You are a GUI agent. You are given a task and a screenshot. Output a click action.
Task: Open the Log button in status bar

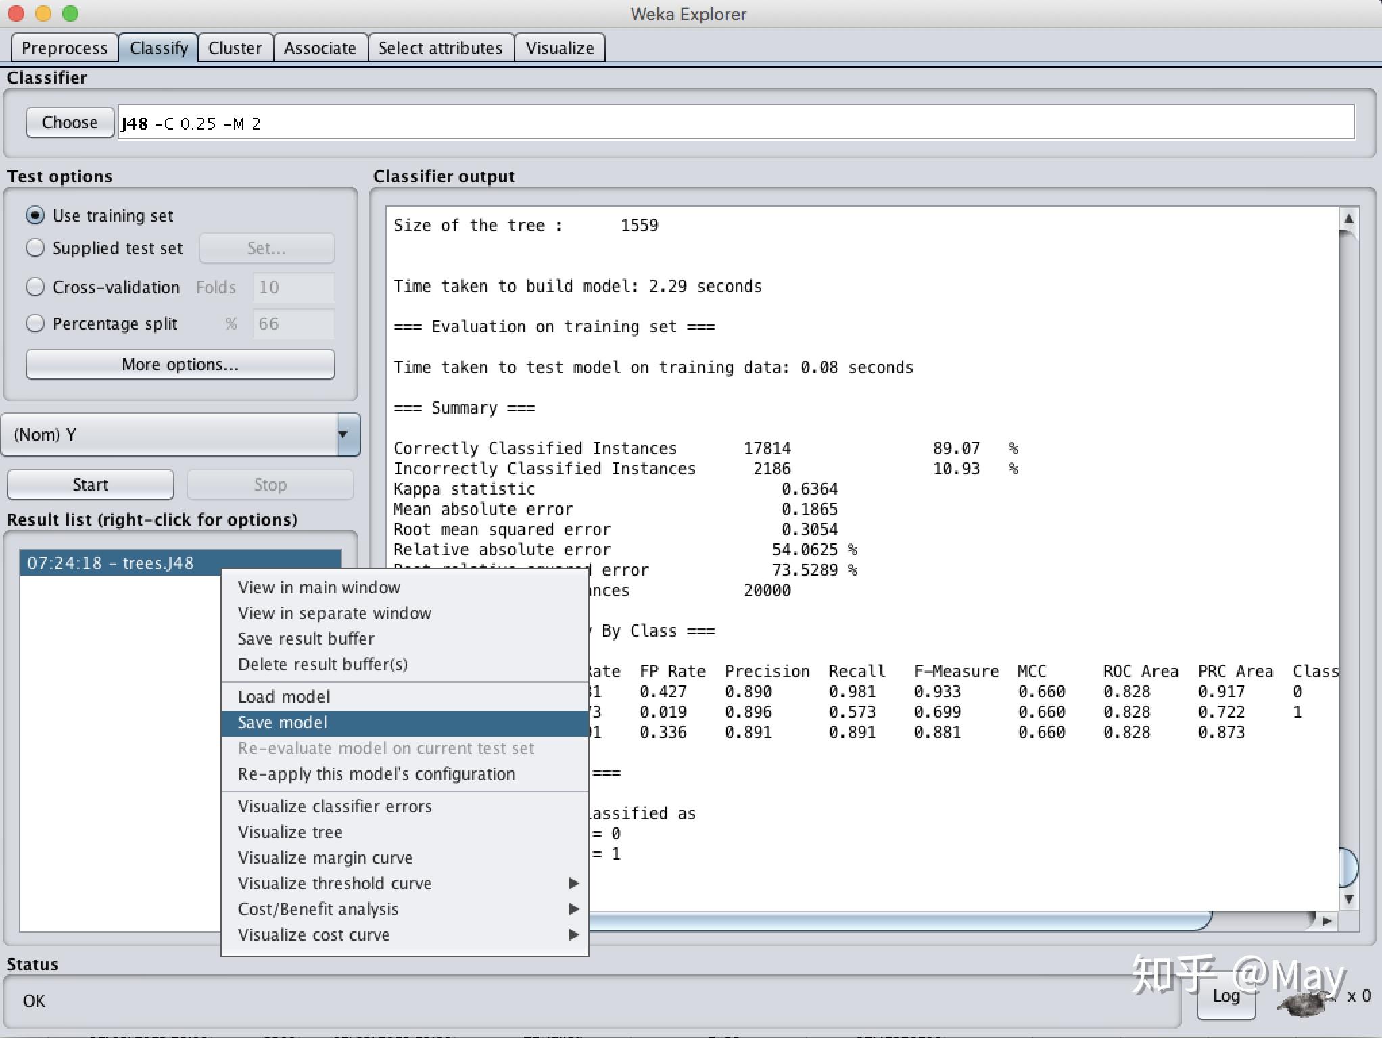pos(1225,996)
